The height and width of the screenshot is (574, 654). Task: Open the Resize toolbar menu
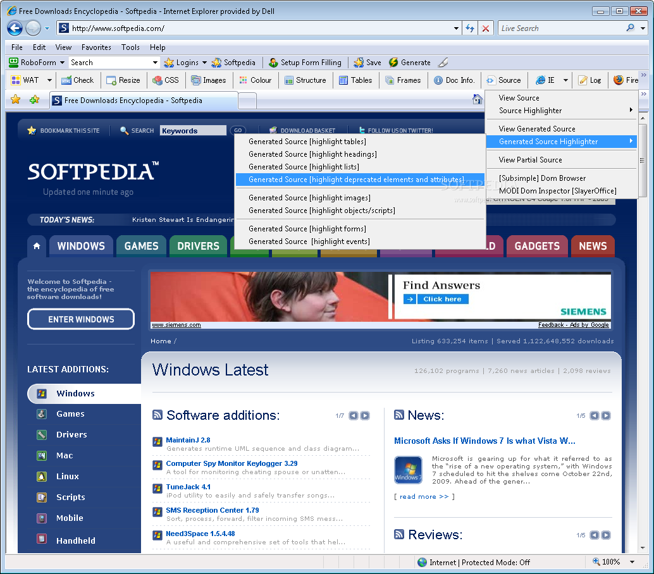pyautogui.click(x=123, y=80)
